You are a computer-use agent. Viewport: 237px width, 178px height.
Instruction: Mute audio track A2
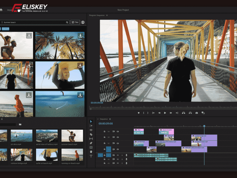pyautogui.click(x=118, y=159)
